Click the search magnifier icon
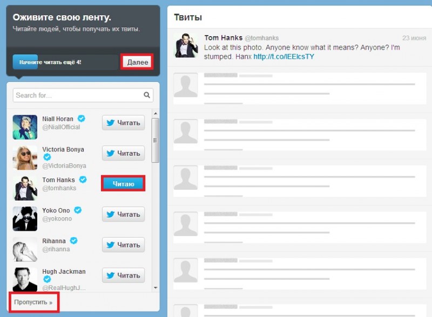 [147, 95]
